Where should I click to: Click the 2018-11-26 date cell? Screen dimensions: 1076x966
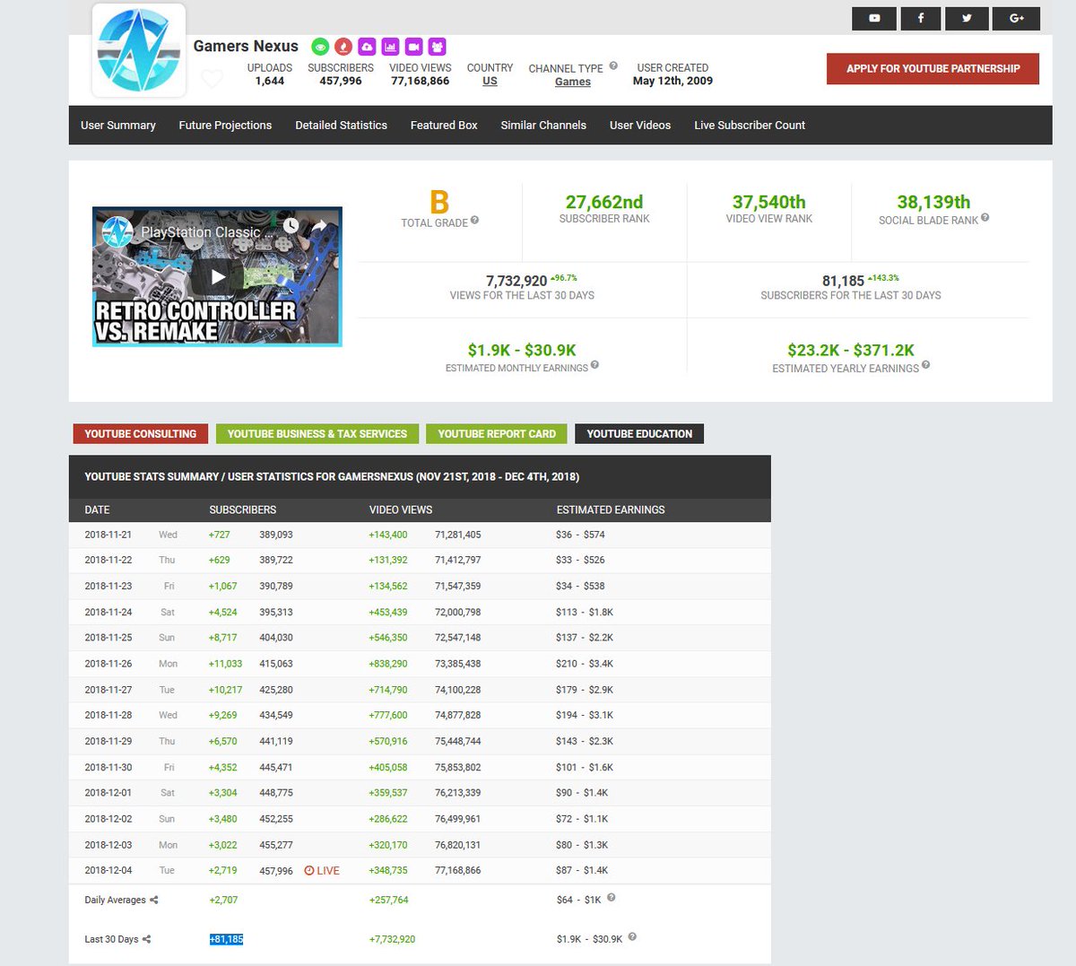[108, 664]
